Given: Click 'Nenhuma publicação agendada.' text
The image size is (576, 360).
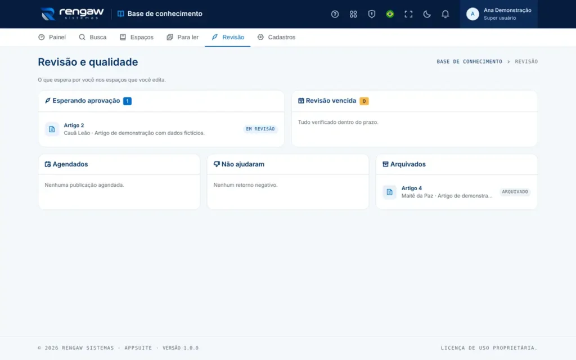Looking at the screenshot, I should pyautogui.click(x=84, y=184).
